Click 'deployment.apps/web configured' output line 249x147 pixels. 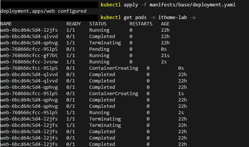(x=43, y=11)
